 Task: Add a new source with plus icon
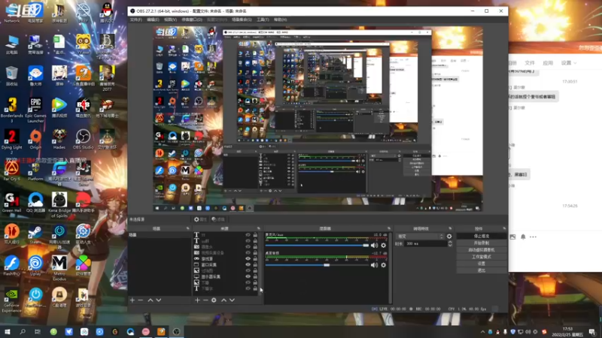(197, 300)
